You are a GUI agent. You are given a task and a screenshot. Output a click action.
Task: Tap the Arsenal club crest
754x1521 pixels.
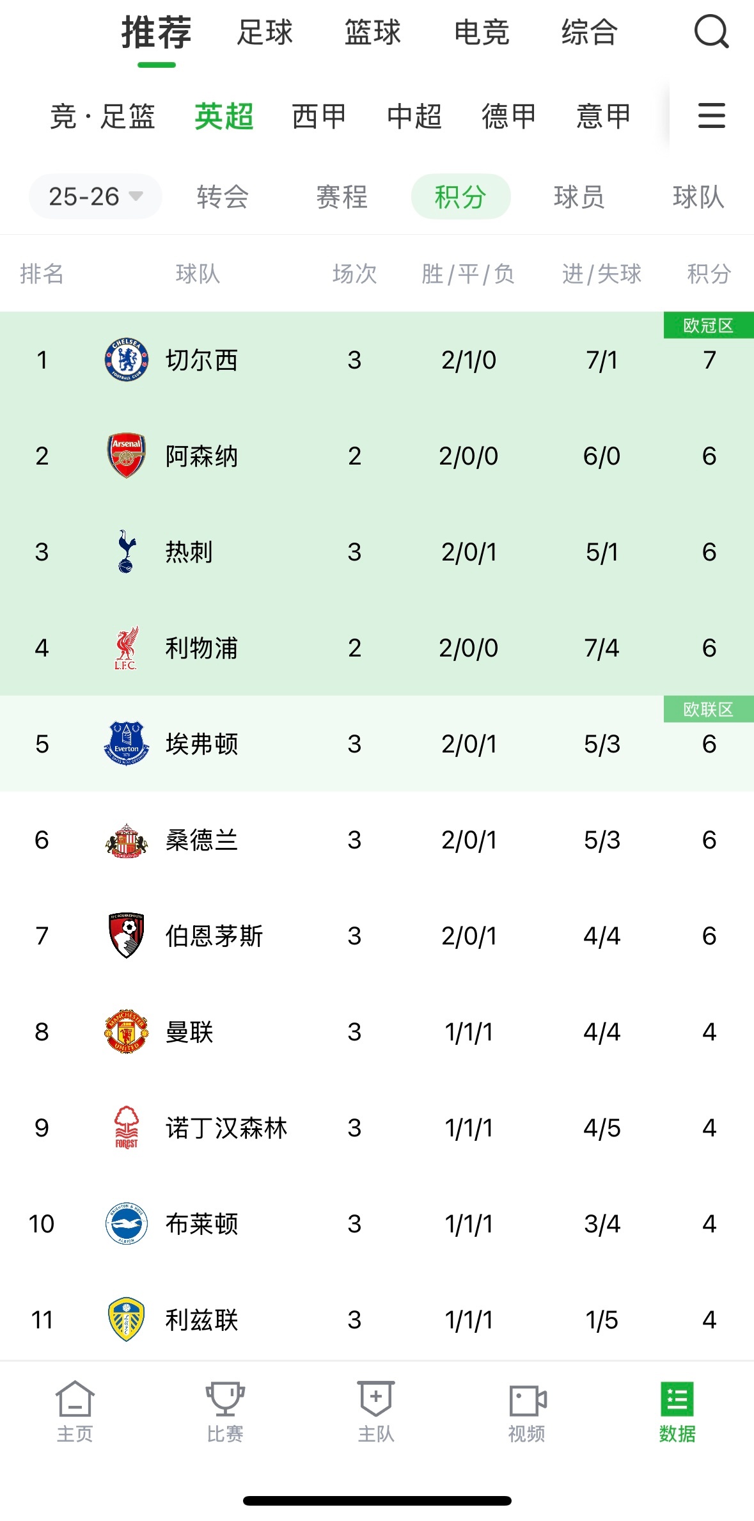[x=127, y=456]
